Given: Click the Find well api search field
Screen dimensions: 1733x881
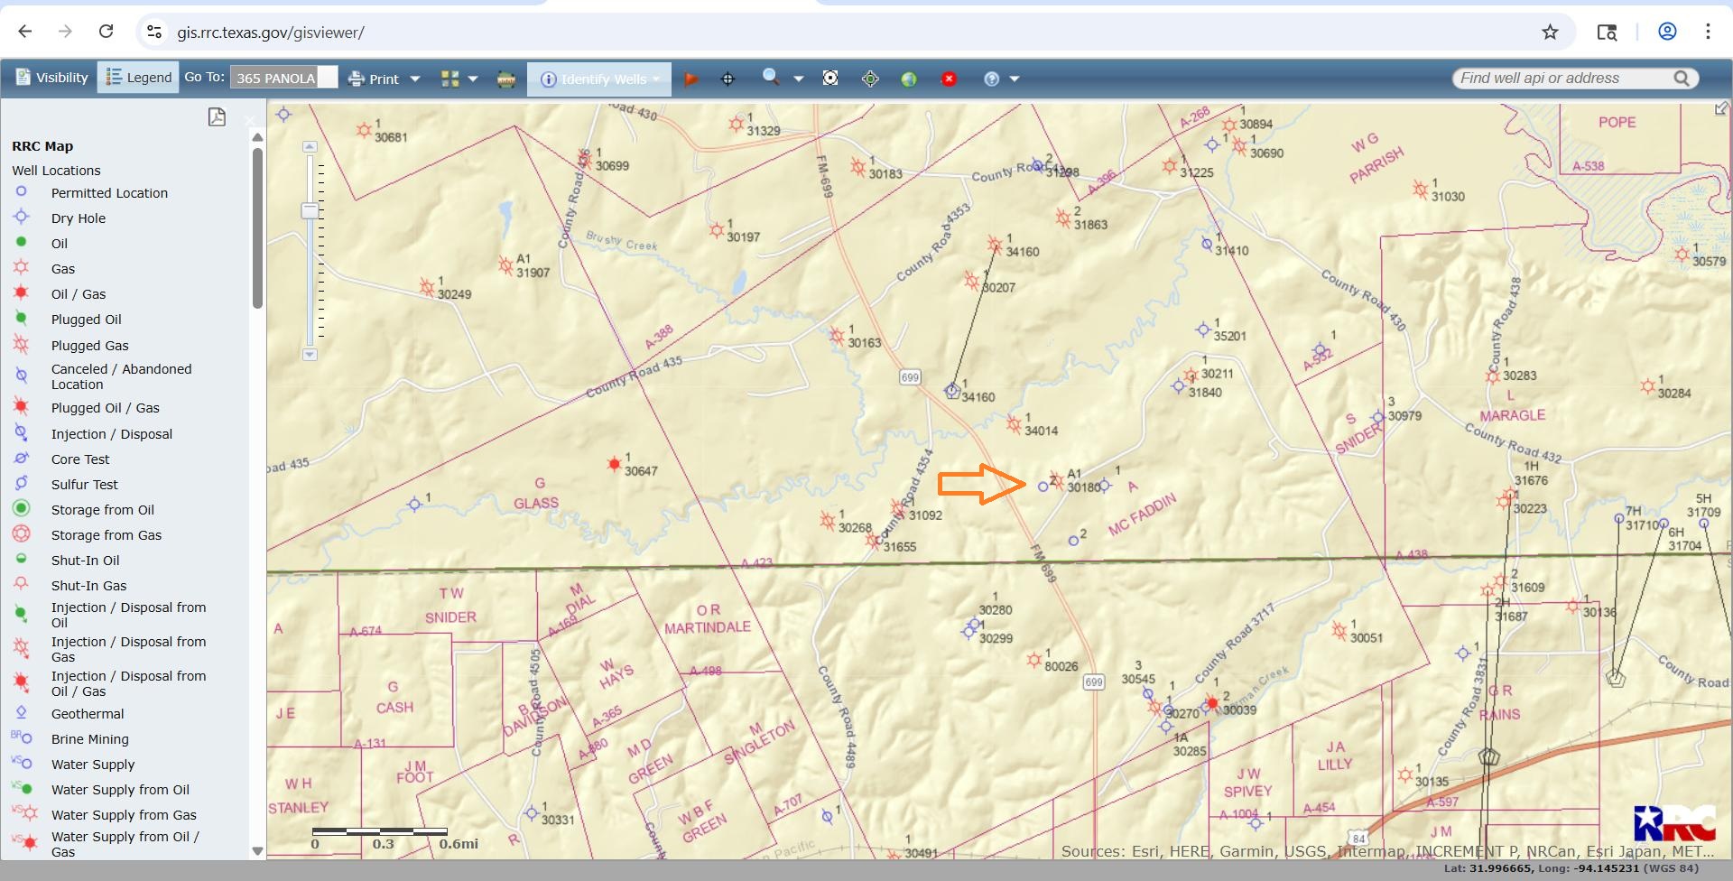Looking at the screenshot, I should tap(1562, 79).
